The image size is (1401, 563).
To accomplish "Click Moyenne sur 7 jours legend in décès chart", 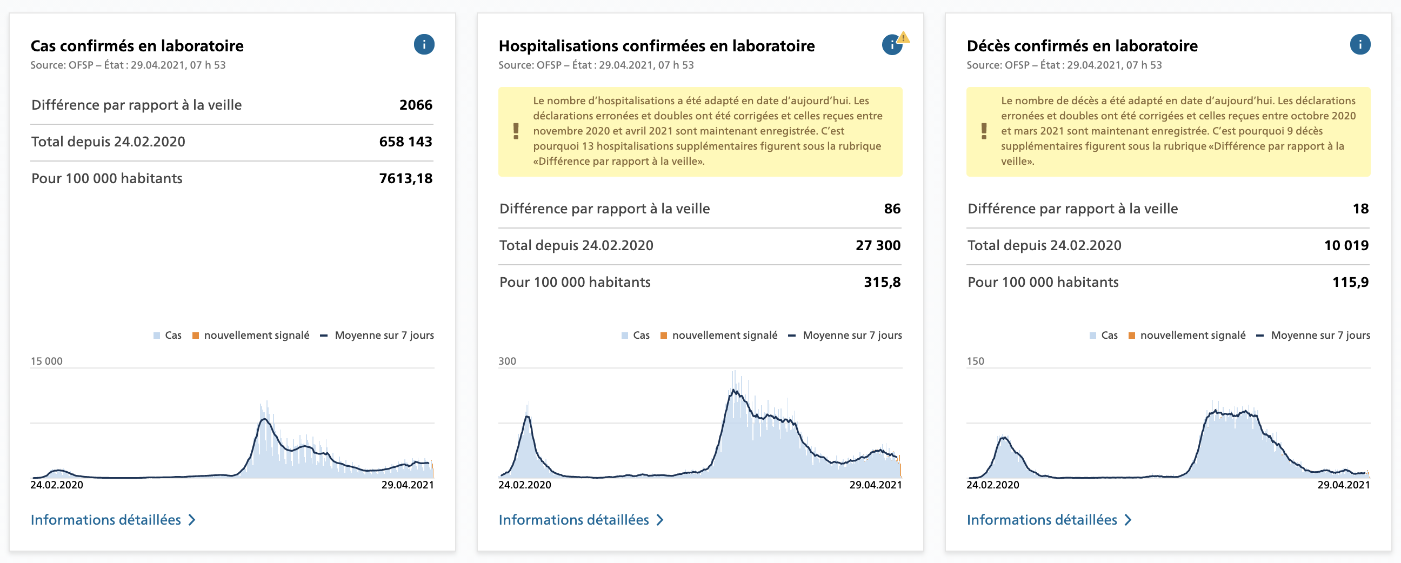I will pos(1320,336).
